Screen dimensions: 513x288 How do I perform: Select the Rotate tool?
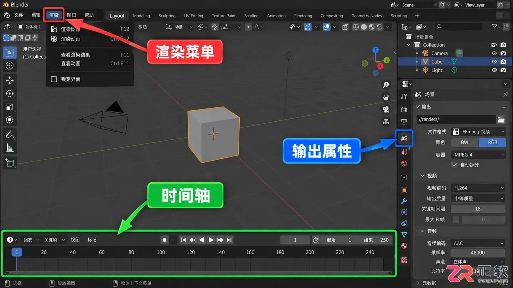pos(10,94)
